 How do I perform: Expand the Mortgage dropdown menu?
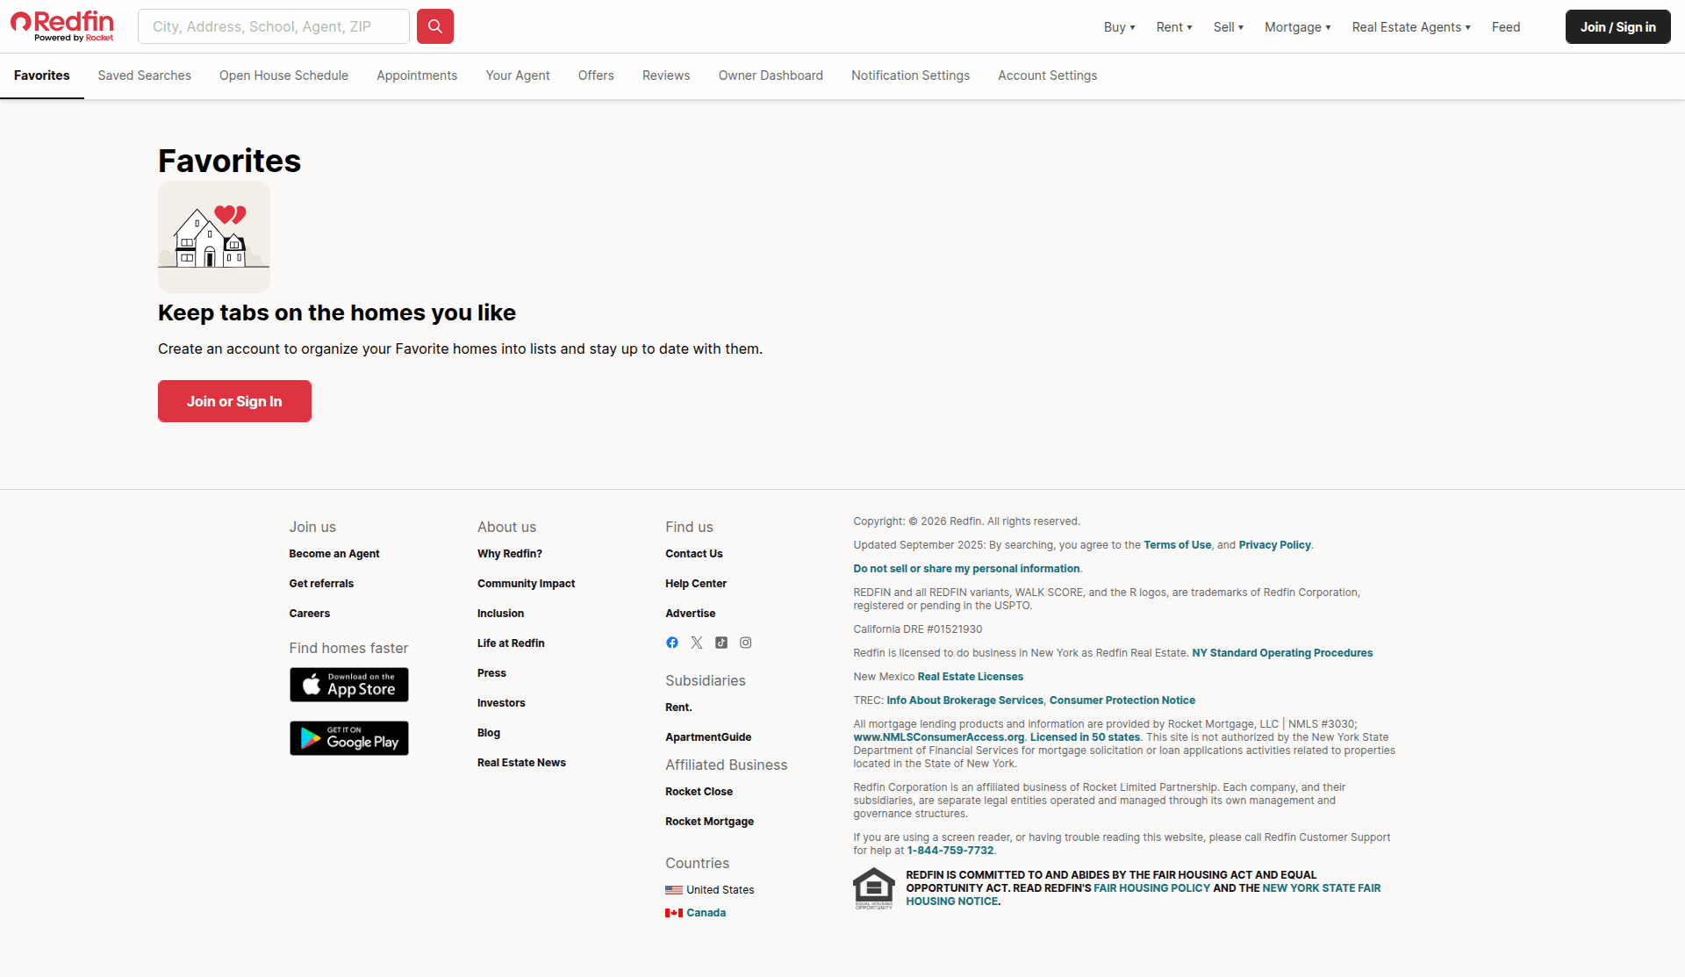pos(1298,27)
